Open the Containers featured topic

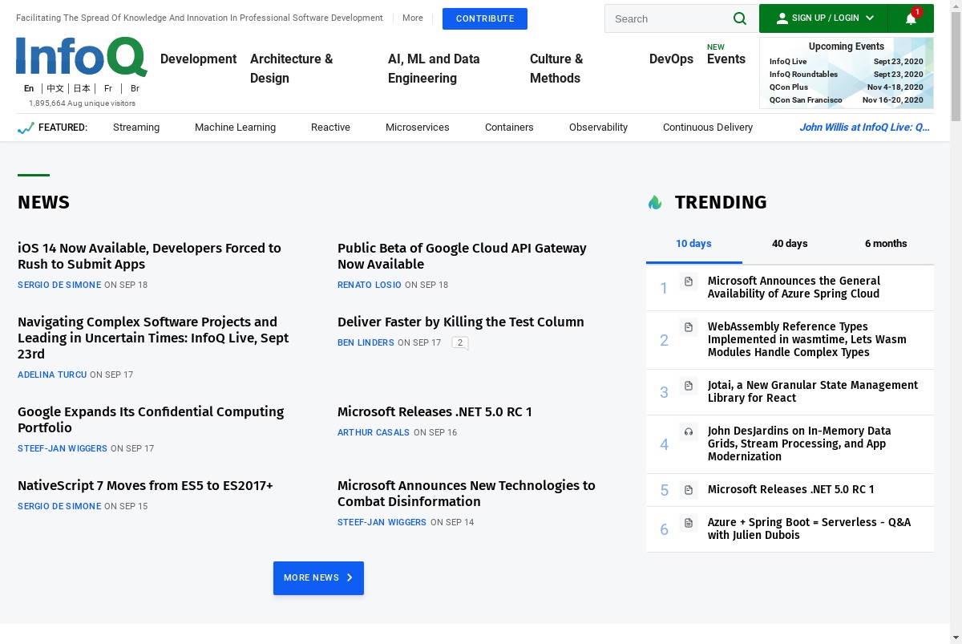click(509, 128)
